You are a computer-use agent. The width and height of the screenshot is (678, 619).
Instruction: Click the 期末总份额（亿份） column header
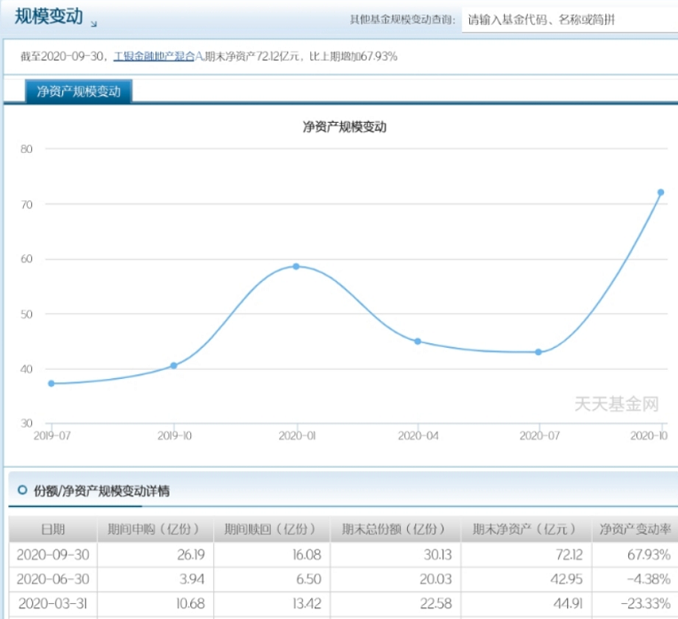pos(394,528)
